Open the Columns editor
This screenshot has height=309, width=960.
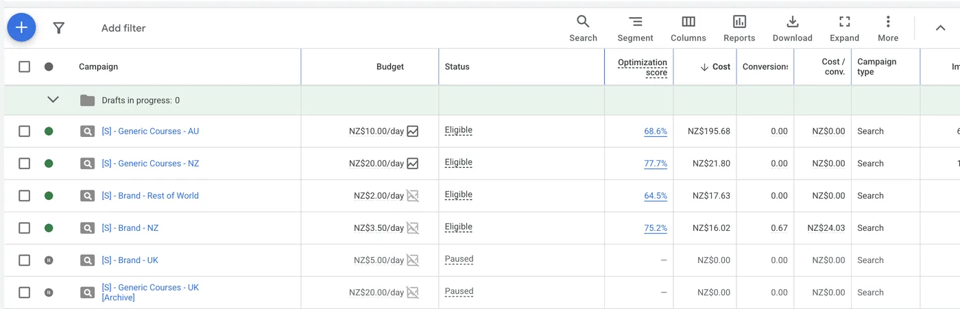click(688, 29)
